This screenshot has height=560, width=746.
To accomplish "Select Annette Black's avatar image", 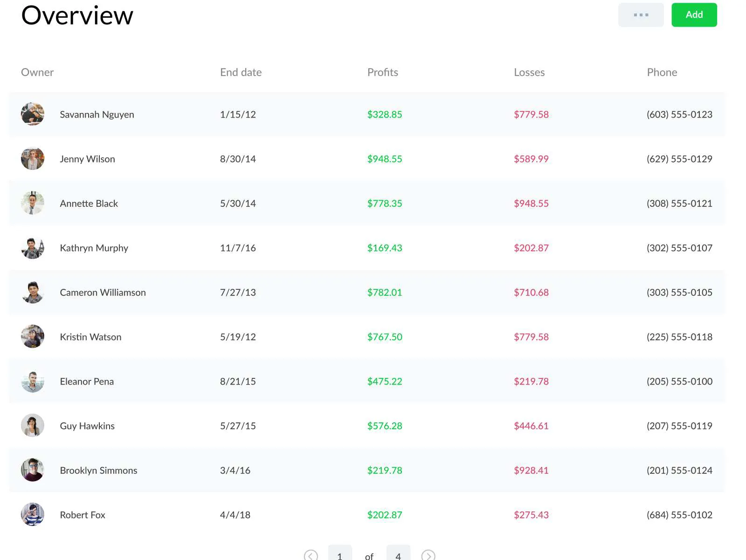I will point(33,203).
